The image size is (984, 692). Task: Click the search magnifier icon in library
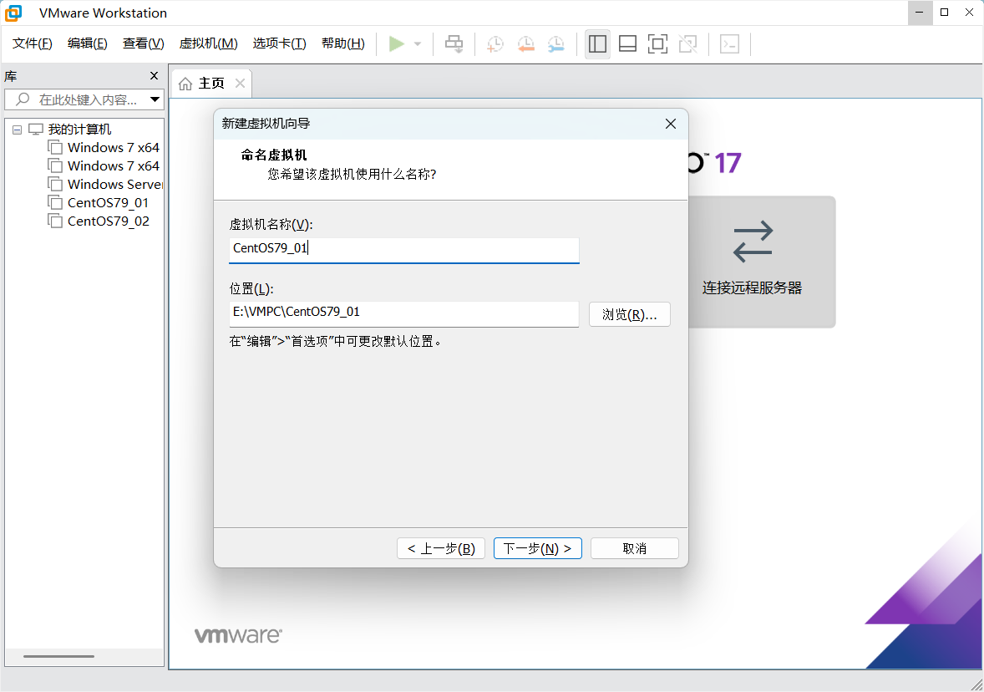[x=23, y=99]
